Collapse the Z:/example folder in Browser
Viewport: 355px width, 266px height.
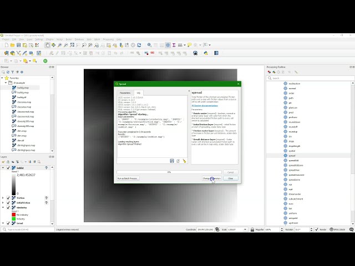click(x=6, y=83)
